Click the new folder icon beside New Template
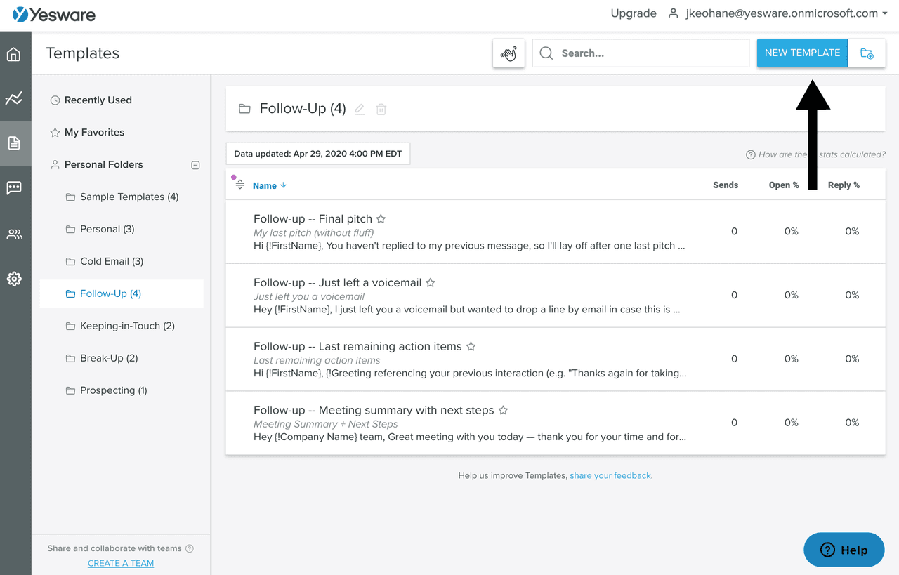Viewport: 899px width, 575px height. point(867,53)
